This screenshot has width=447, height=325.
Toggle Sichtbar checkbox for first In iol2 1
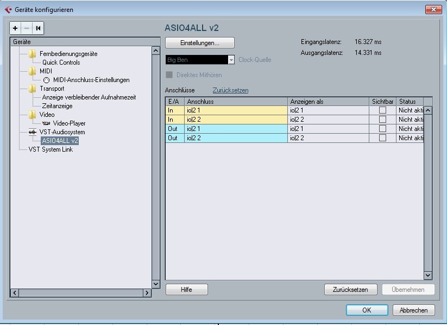click(x=382, y=110)
